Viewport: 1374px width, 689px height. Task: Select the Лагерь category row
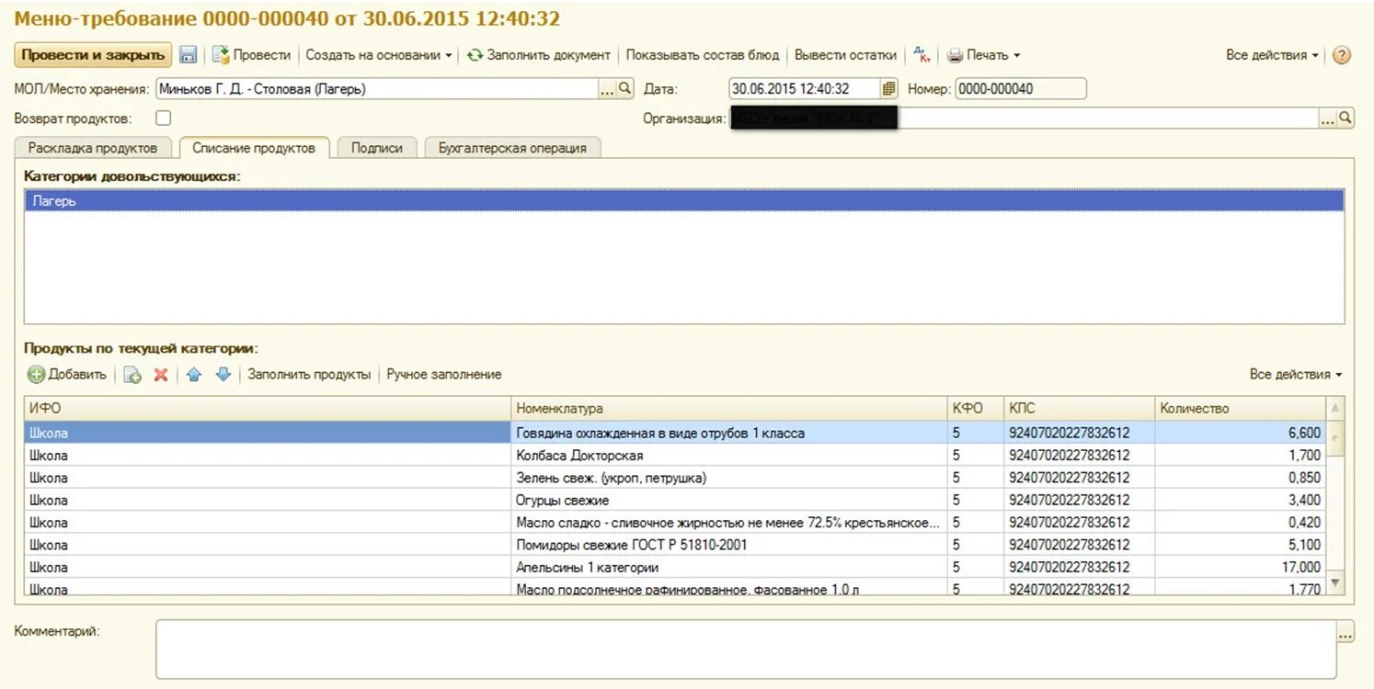(684, 201)
